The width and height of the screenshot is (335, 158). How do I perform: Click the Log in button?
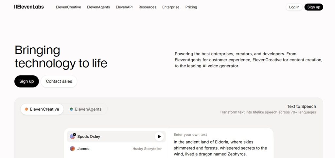pyautogui.click(x=294, y=7)
